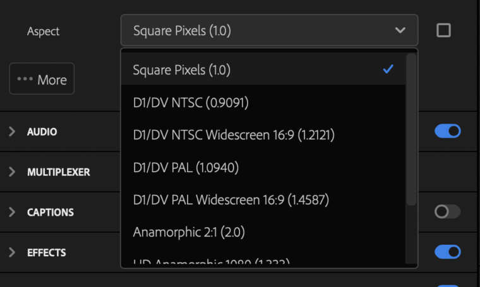Turn off the Effects toggle
The height and width of the screenshot is (287, 480).
coord(448,252)
